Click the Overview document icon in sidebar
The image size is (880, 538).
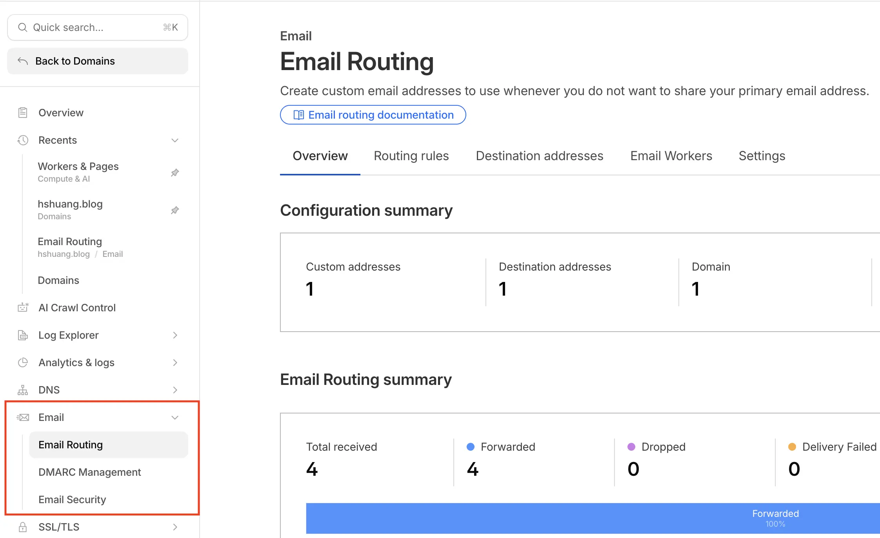(x=23, y=112)
